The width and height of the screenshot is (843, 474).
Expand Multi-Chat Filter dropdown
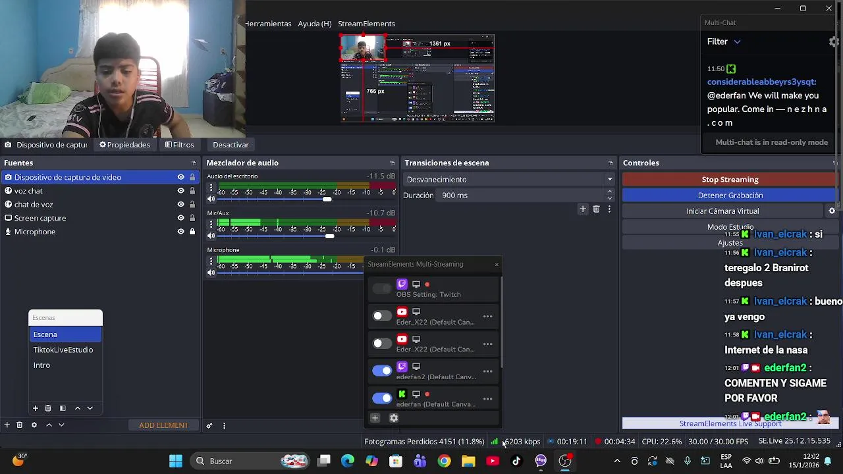pyautogui.click(x=724, y=41)
